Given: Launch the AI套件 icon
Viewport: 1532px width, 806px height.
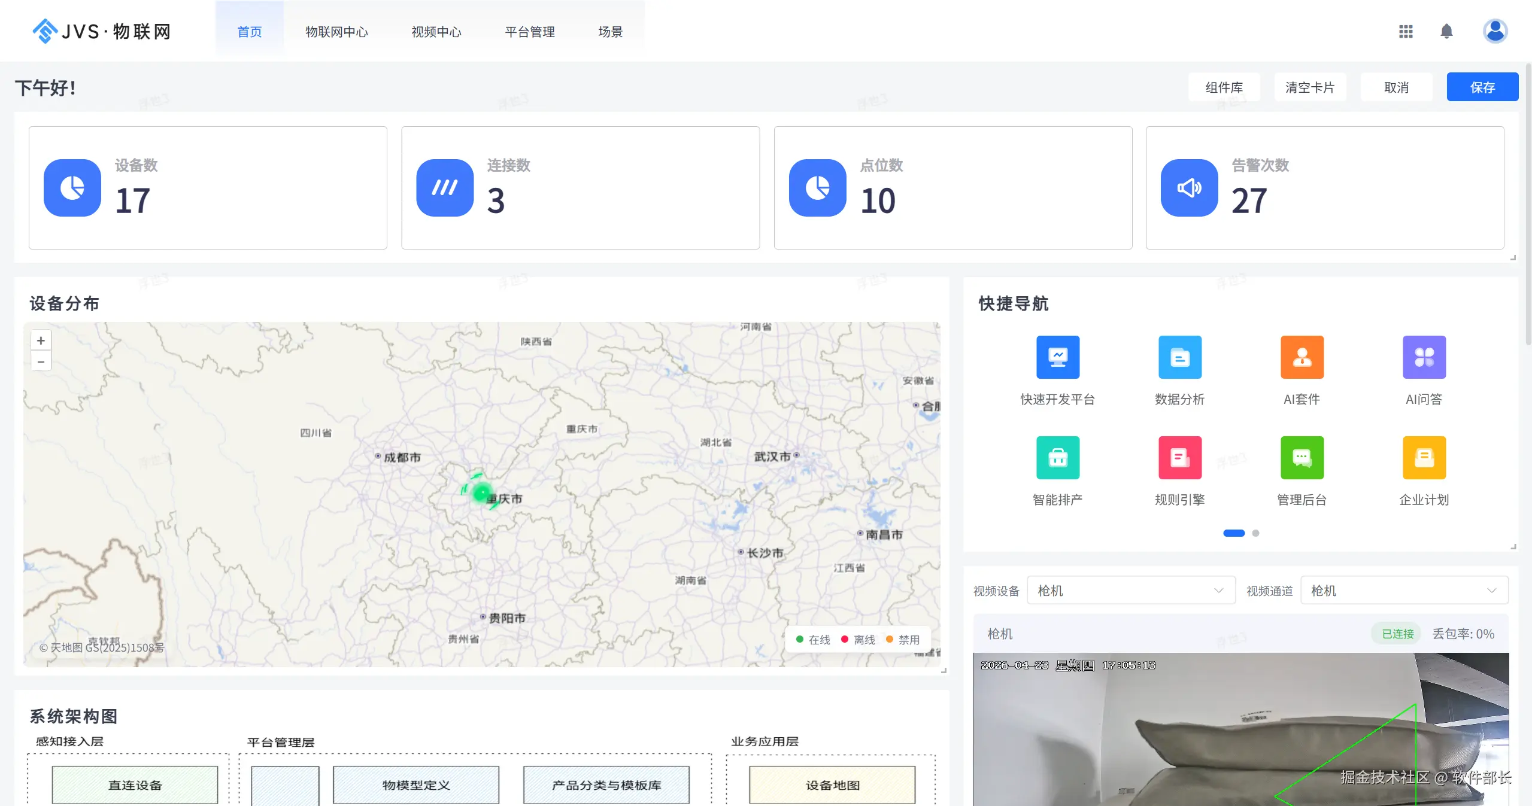Looking at the screenshot, I should tap(1302, 357).
